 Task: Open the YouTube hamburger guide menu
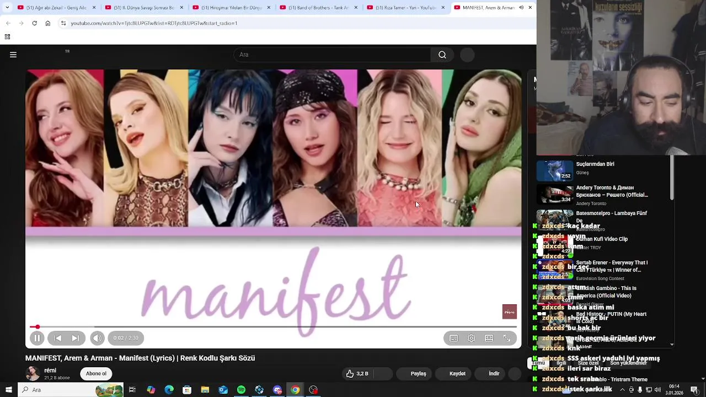click(x=13, y=55)
